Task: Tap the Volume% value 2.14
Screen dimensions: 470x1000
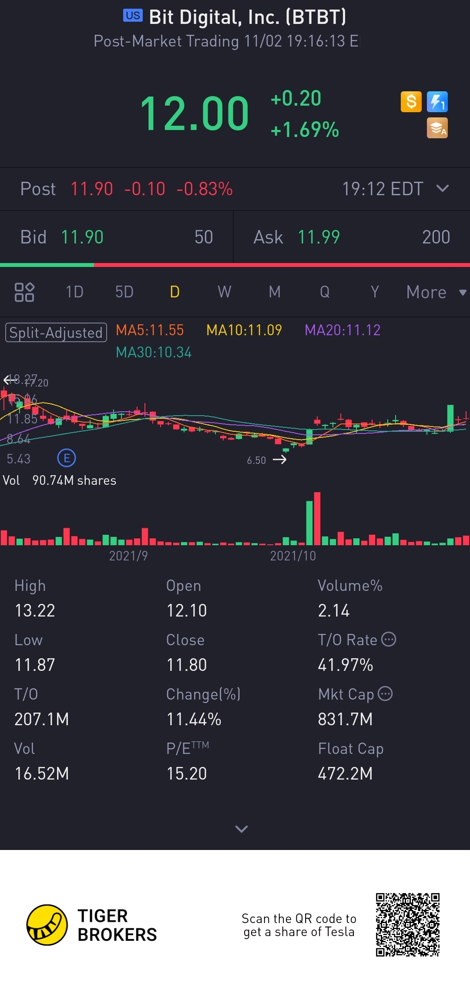Action: pos(334,610)
